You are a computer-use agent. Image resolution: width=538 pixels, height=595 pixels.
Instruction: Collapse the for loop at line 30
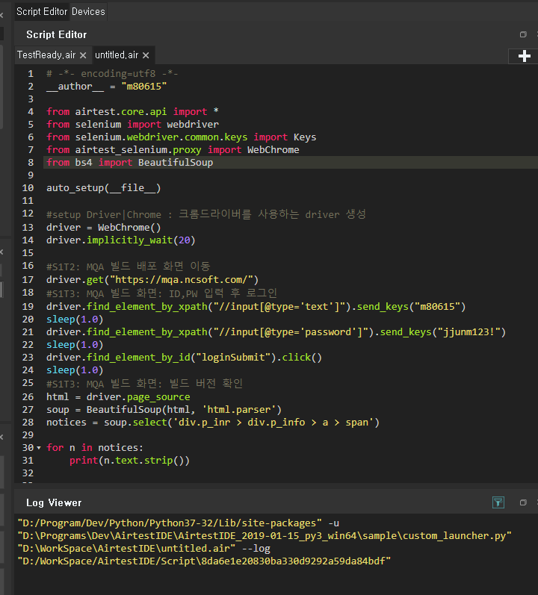[39, 448]
